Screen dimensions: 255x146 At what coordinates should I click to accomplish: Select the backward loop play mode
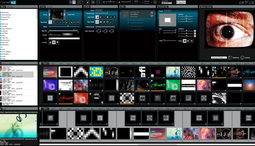(54, 22)
